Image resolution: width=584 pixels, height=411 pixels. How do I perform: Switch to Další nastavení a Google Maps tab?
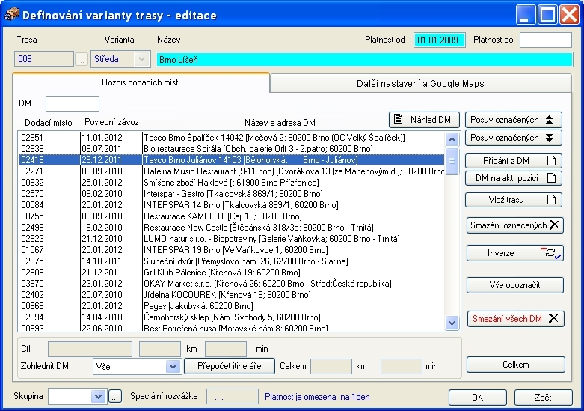[x=421, y=83]
